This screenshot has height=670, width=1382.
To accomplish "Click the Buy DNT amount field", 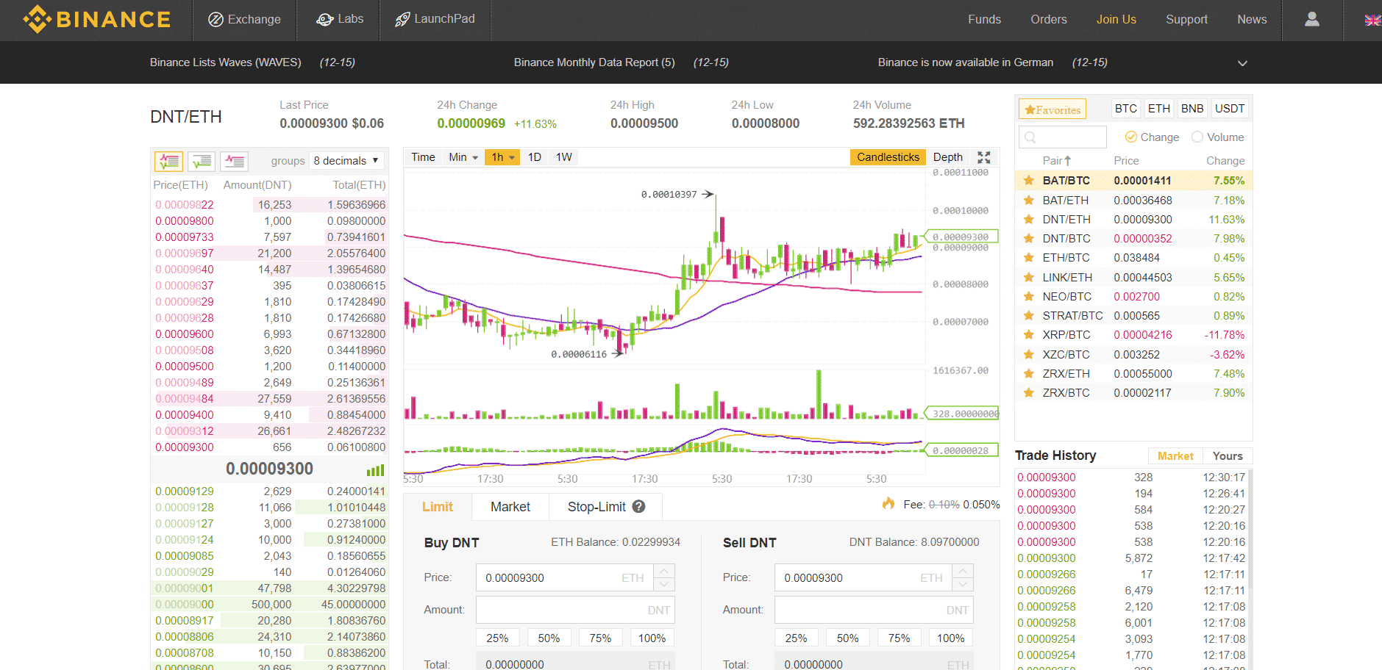I will pos(575,610).
